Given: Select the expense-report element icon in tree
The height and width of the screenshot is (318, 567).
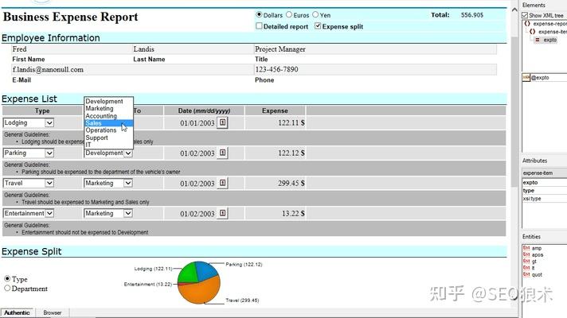Looking at the screenshot, I should coord(527,24).
